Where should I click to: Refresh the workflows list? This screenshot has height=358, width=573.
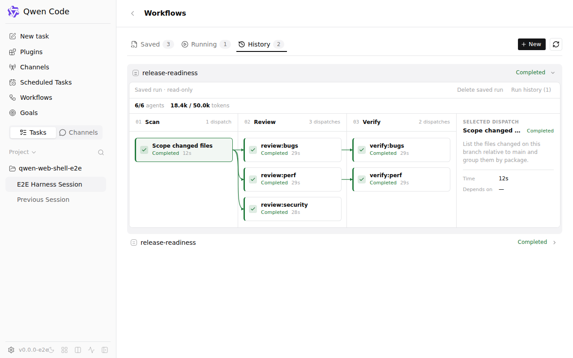point(556,44)
